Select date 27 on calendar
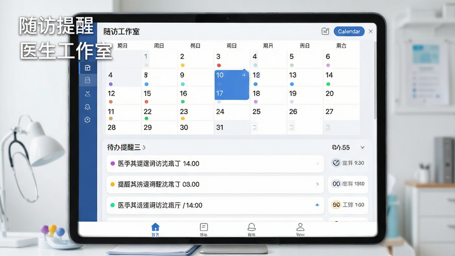 pyautogui.click(x=341, y=113)
